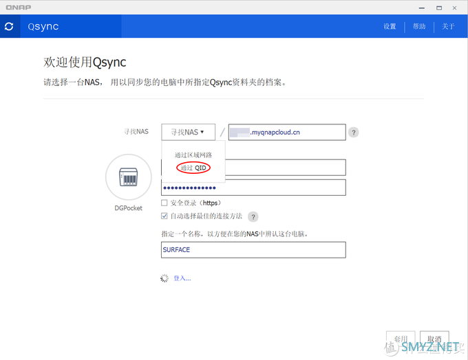Click the Qsync sync arrows icon
Viewport: 468px width, 360px height.
pos(9,26)
